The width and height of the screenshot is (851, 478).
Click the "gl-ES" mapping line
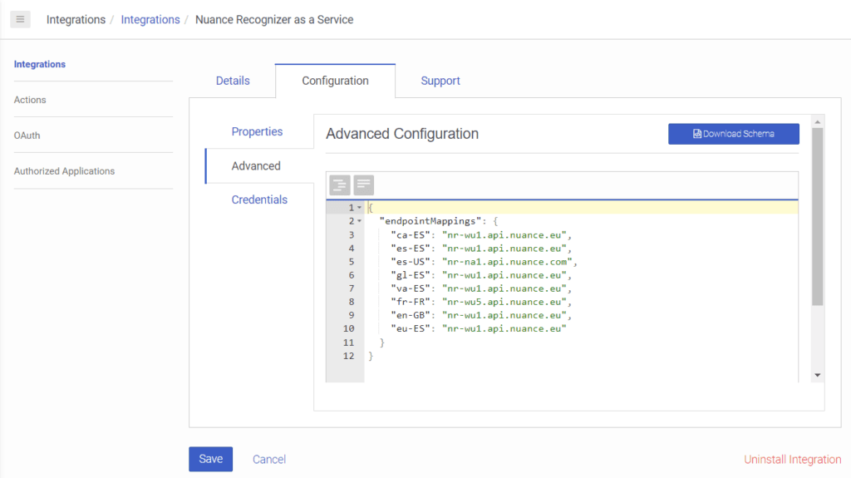[481, 275]
